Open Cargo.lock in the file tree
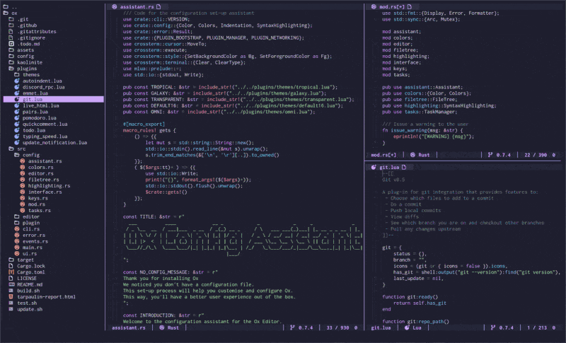 click(31, 266)
